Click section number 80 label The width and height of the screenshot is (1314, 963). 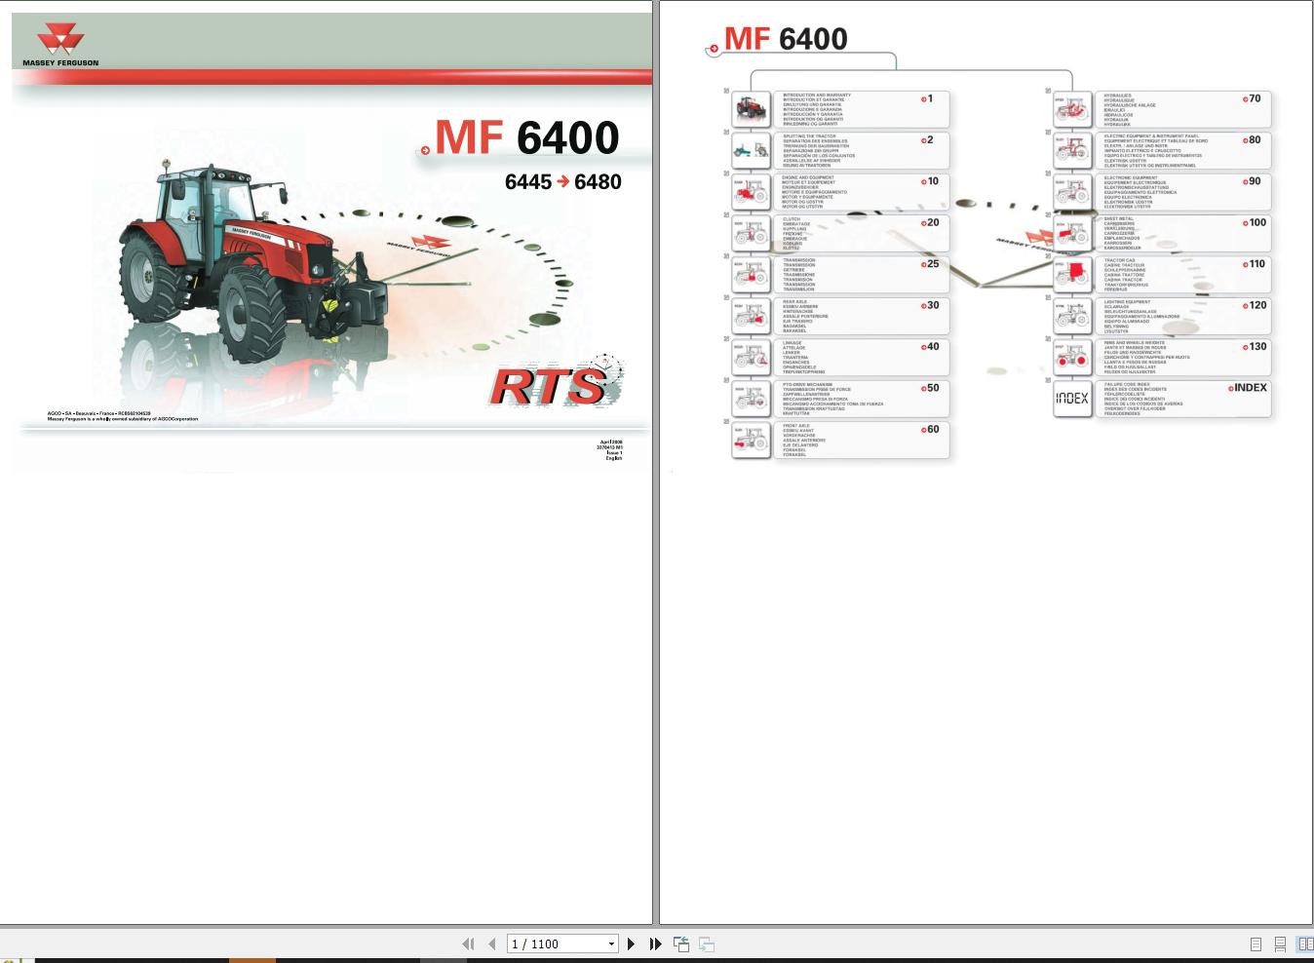click(x=1252, y=139)
